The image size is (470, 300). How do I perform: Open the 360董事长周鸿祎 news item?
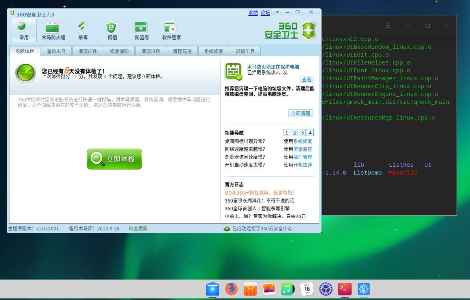(x=259, y=201)
